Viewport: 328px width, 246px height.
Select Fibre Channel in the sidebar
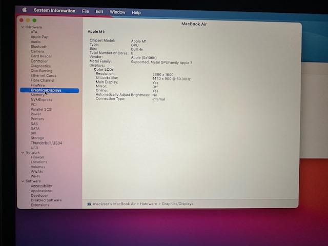tap(42, 80)
